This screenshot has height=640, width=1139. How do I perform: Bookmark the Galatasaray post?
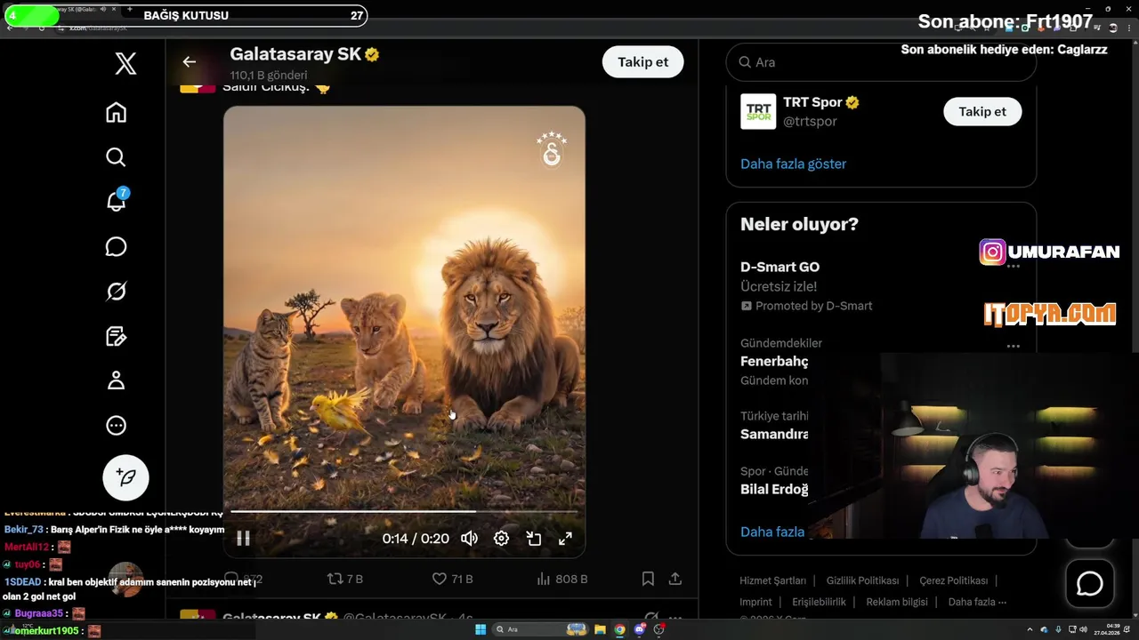(648, 579)
